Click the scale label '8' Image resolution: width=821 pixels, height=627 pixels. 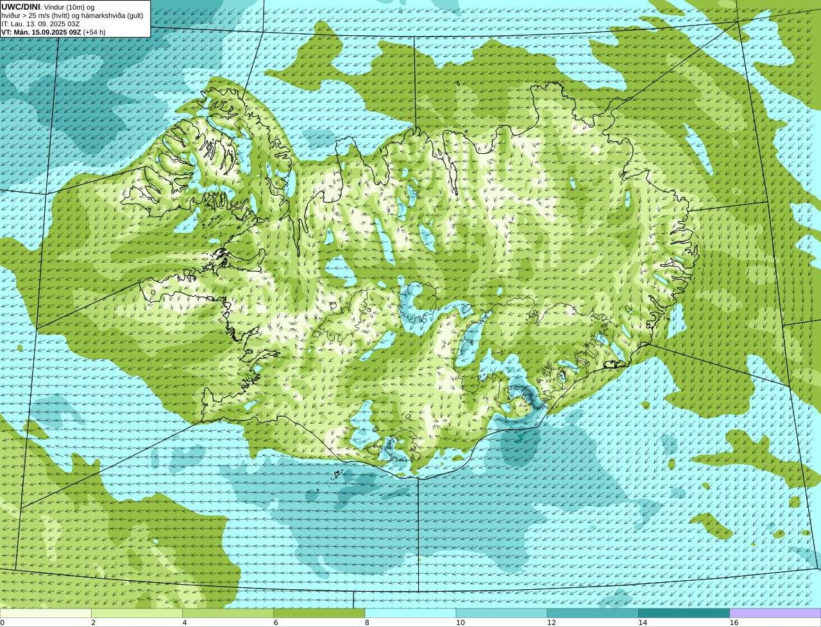tap(367, 623)
